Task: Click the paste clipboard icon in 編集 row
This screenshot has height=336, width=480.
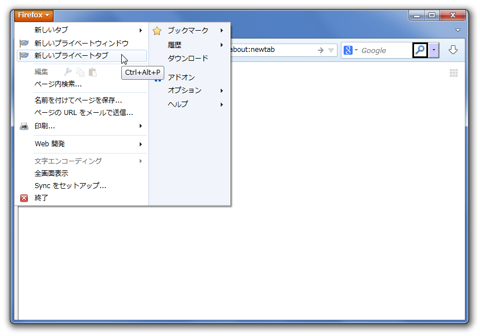Action: pyautogui.click(x=92, y=72)
